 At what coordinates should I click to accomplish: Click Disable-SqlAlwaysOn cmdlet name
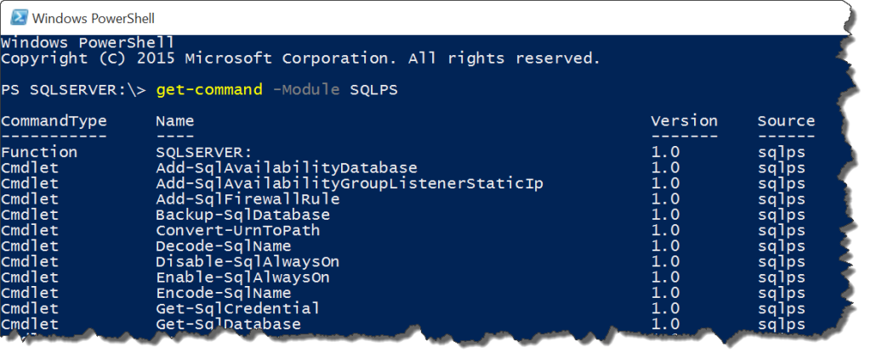pos(248,261)
